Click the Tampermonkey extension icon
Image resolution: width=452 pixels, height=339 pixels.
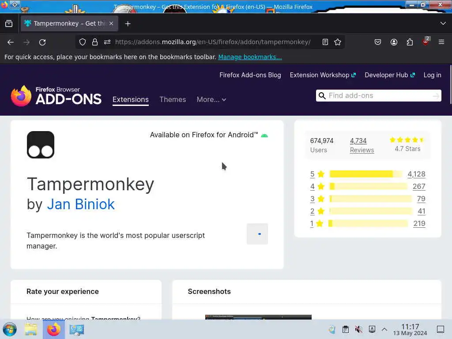pos(41,145)
